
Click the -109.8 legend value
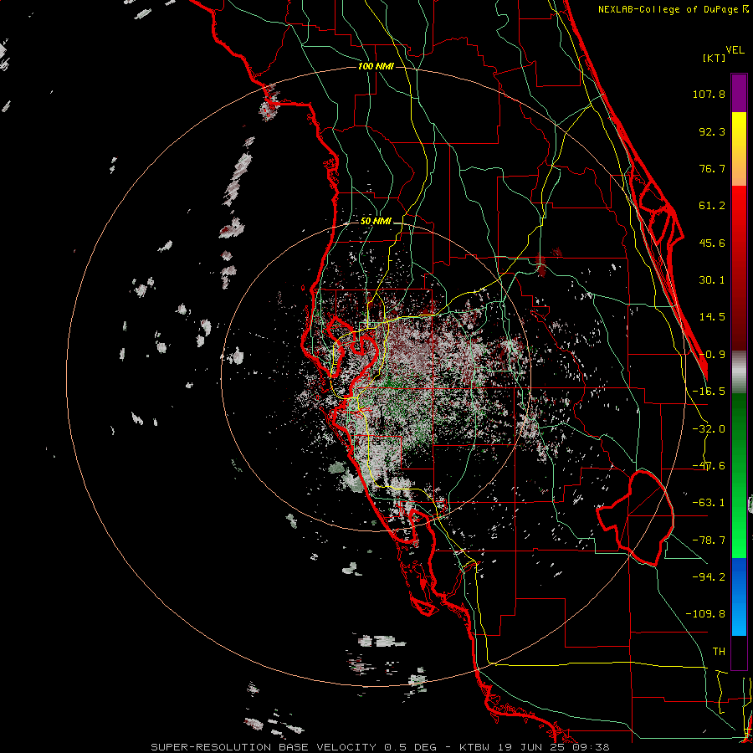705,614
